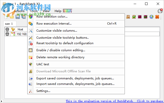Click the globe toolbar icon

point(151,17)
